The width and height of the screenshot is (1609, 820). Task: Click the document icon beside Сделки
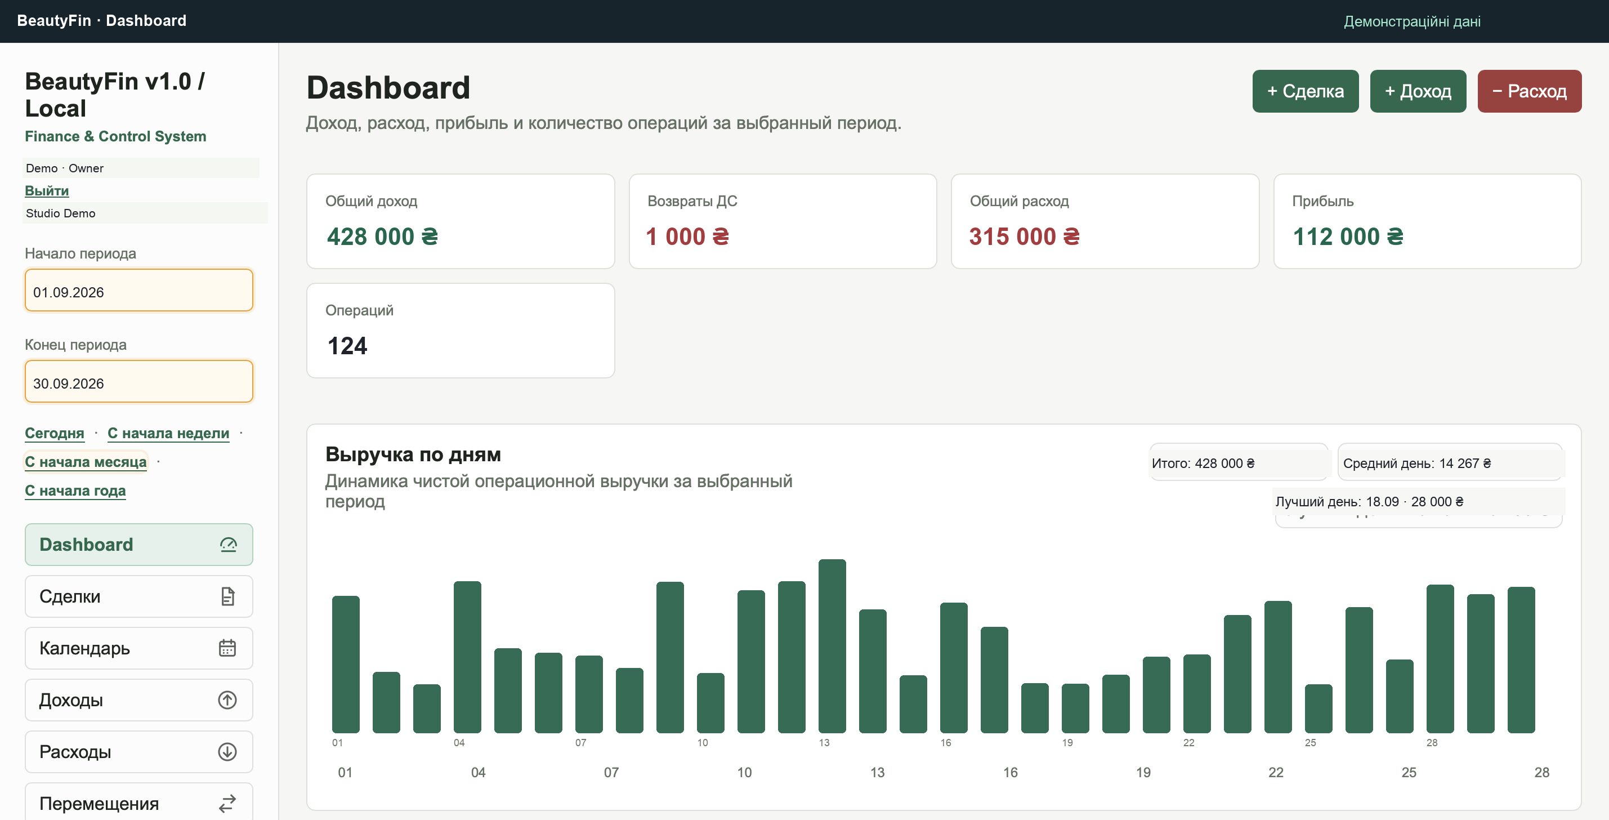[228, 596]
